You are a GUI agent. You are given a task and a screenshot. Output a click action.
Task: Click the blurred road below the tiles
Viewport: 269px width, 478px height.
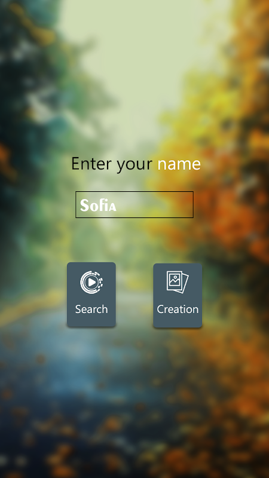tap(134, 396)
